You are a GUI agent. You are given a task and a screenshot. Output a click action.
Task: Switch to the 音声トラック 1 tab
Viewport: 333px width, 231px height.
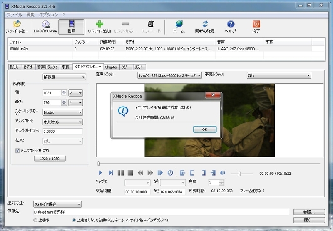click(x=47, y=67)
